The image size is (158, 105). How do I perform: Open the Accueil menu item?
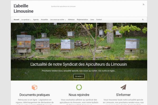[x=16, y=20]
